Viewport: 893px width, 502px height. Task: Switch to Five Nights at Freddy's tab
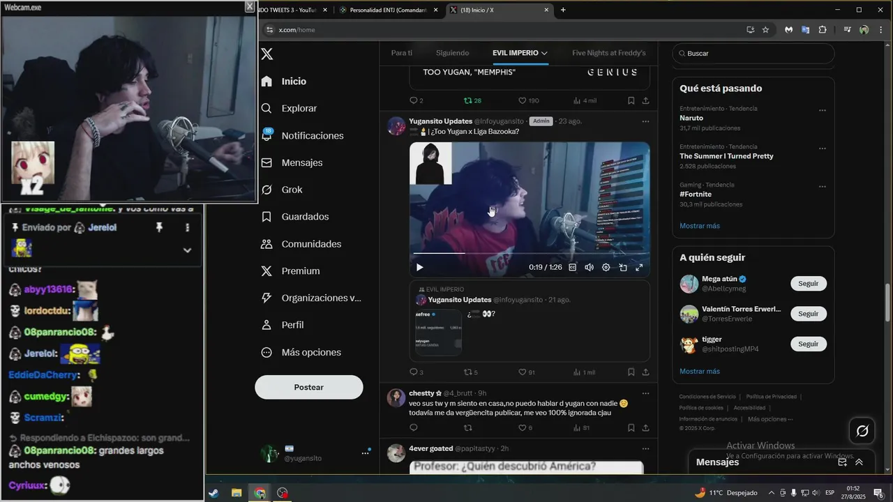609,53
